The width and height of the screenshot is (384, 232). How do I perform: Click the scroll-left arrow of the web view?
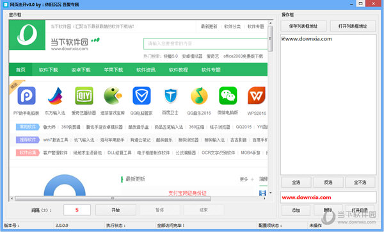(x=12, y=199)
